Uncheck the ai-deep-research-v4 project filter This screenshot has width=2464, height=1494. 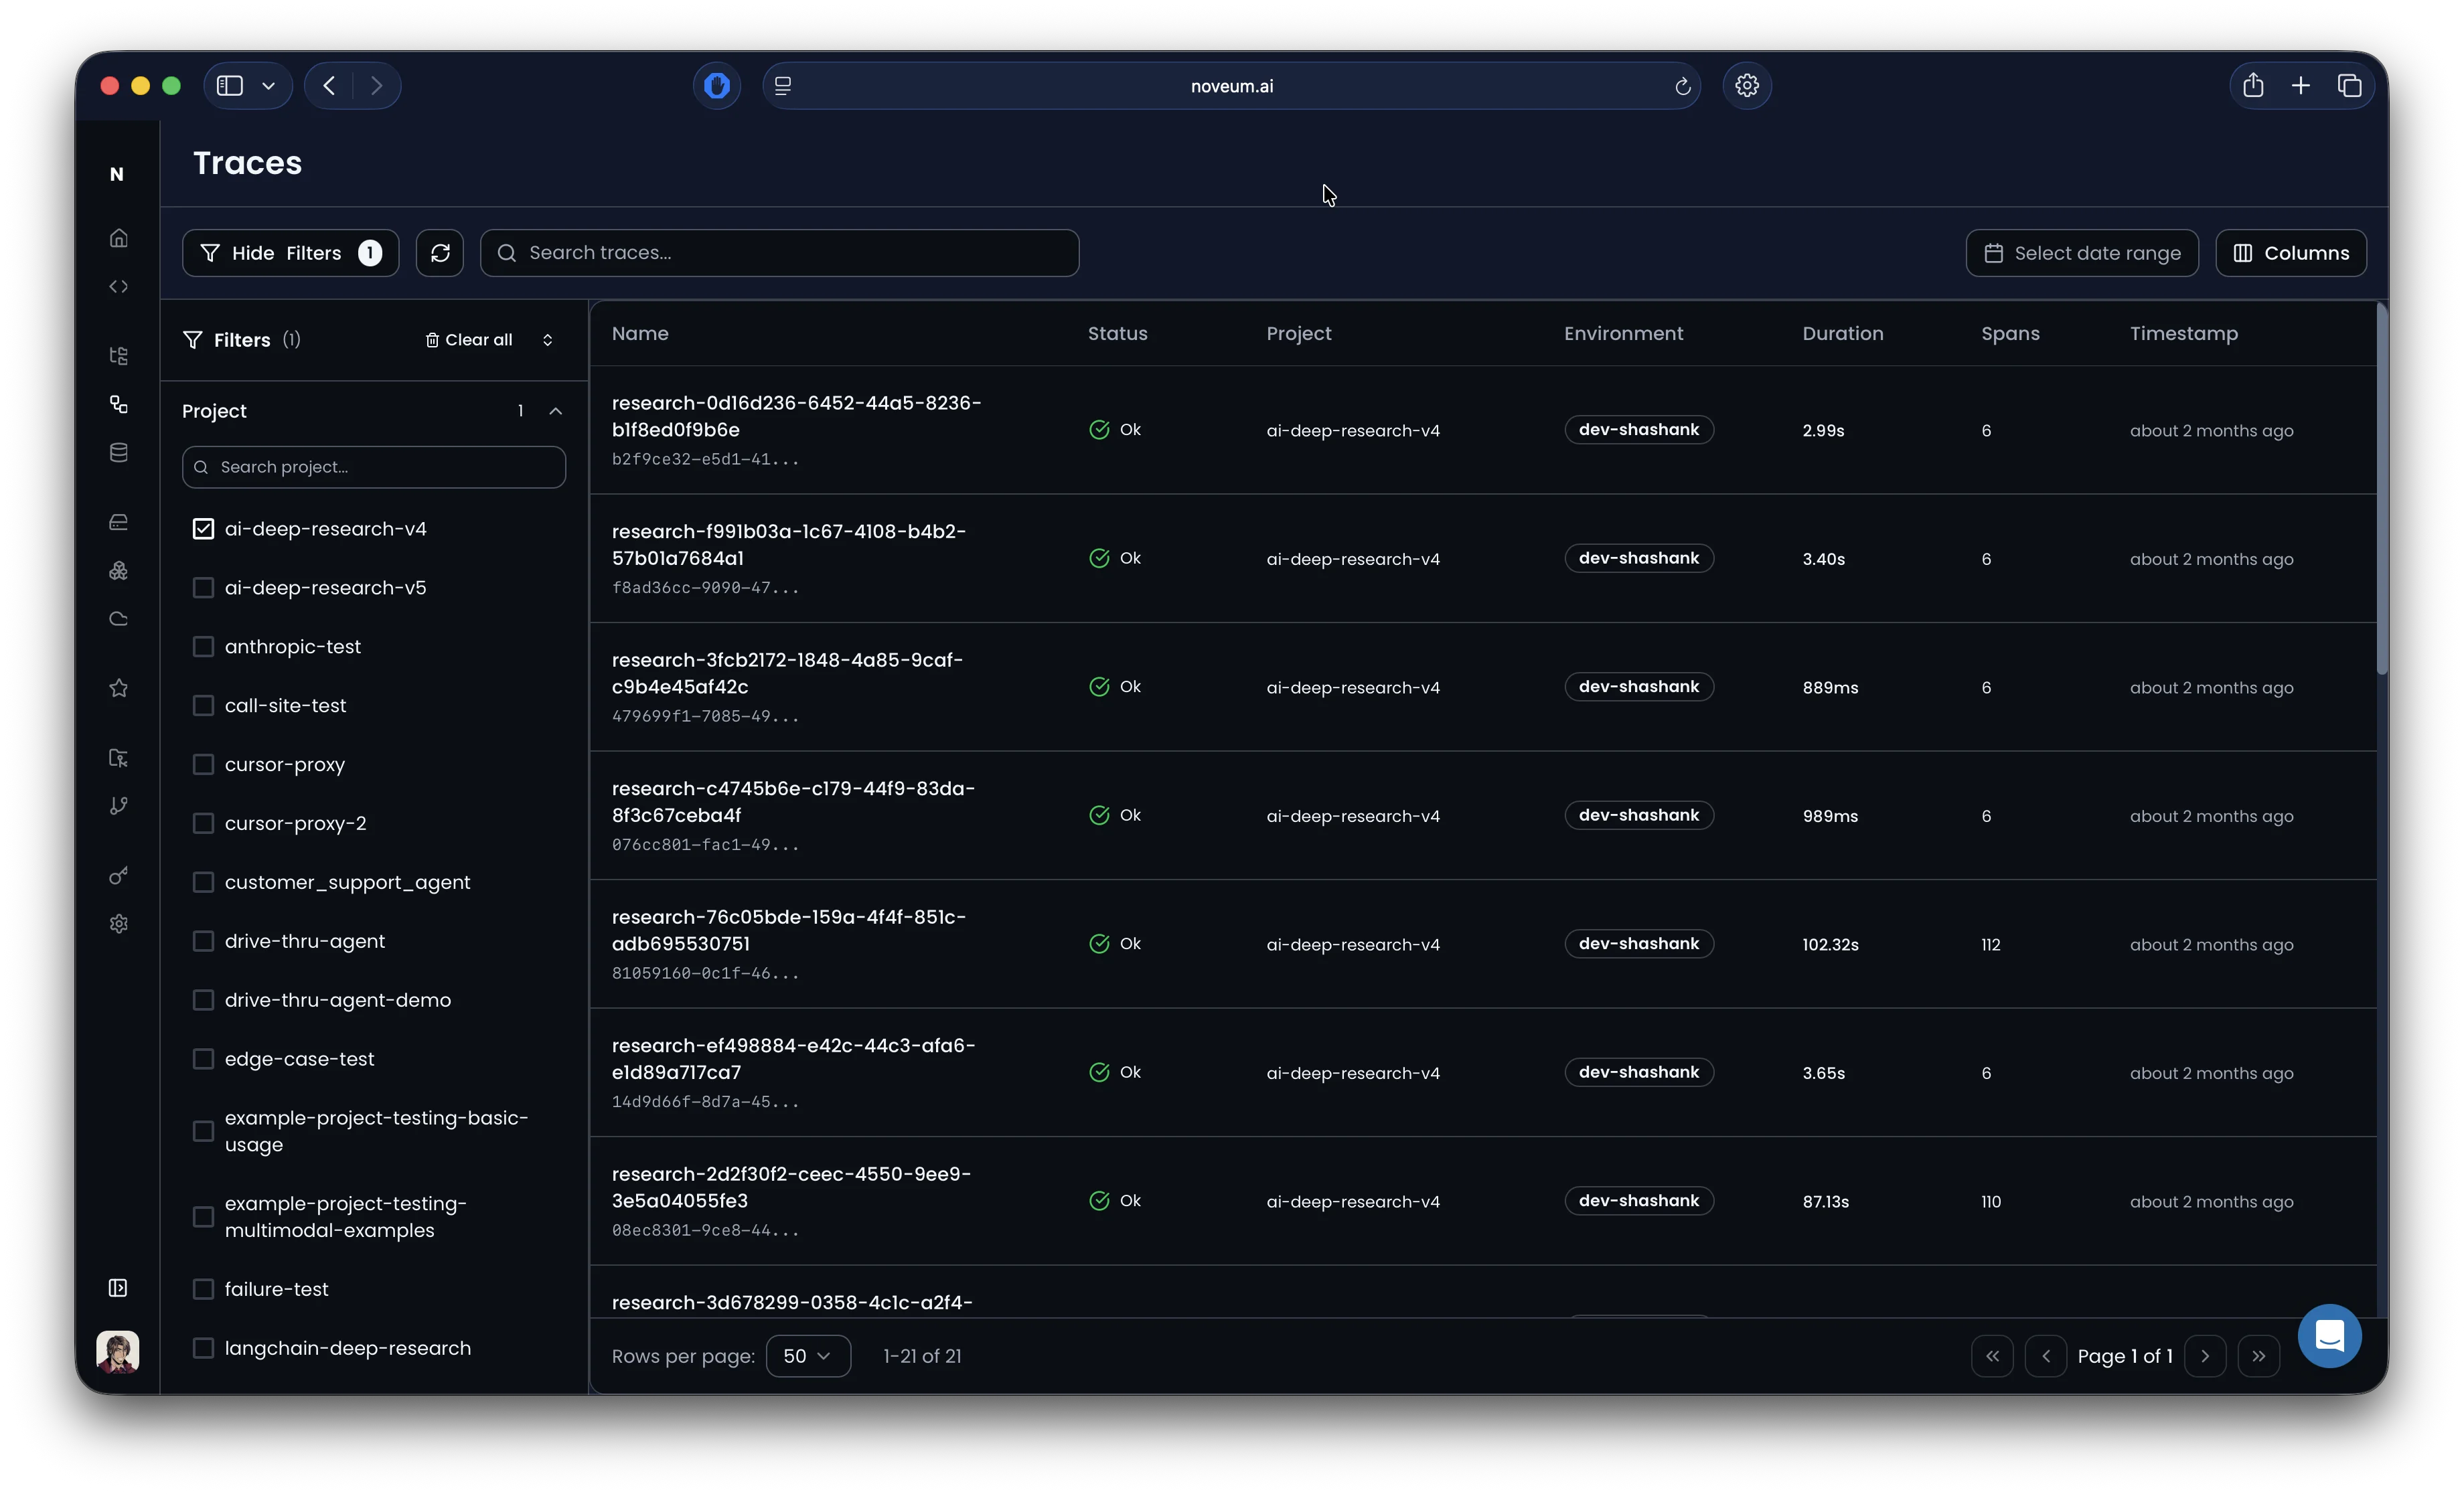203,529
